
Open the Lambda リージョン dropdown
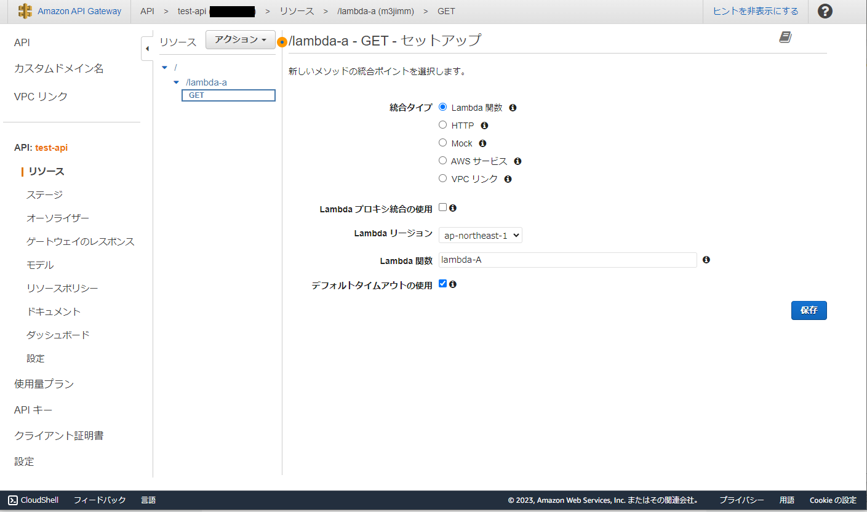pos(480,235)
